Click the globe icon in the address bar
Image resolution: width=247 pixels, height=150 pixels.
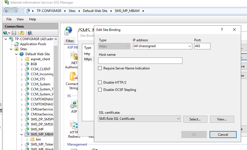pos(28,11)
